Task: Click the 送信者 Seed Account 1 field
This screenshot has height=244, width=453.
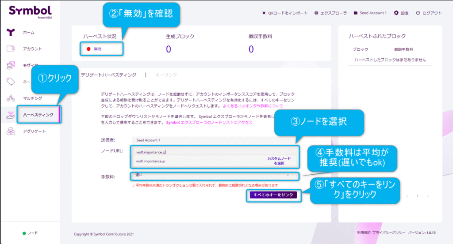Action: pos(215,140)
